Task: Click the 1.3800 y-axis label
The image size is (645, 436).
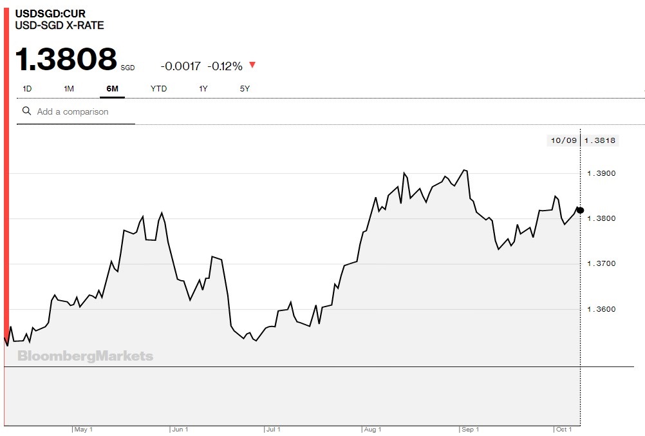Action: tap(601, 218)
